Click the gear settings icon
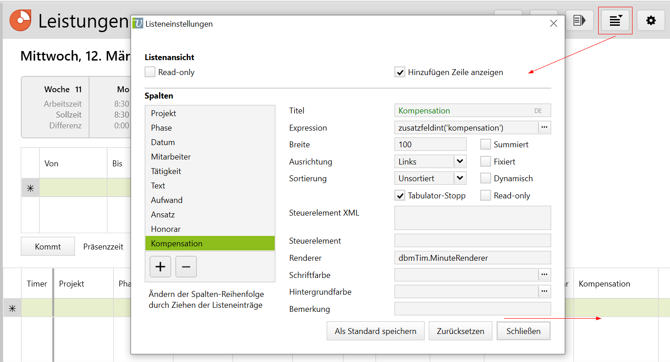 coord(651,21)
